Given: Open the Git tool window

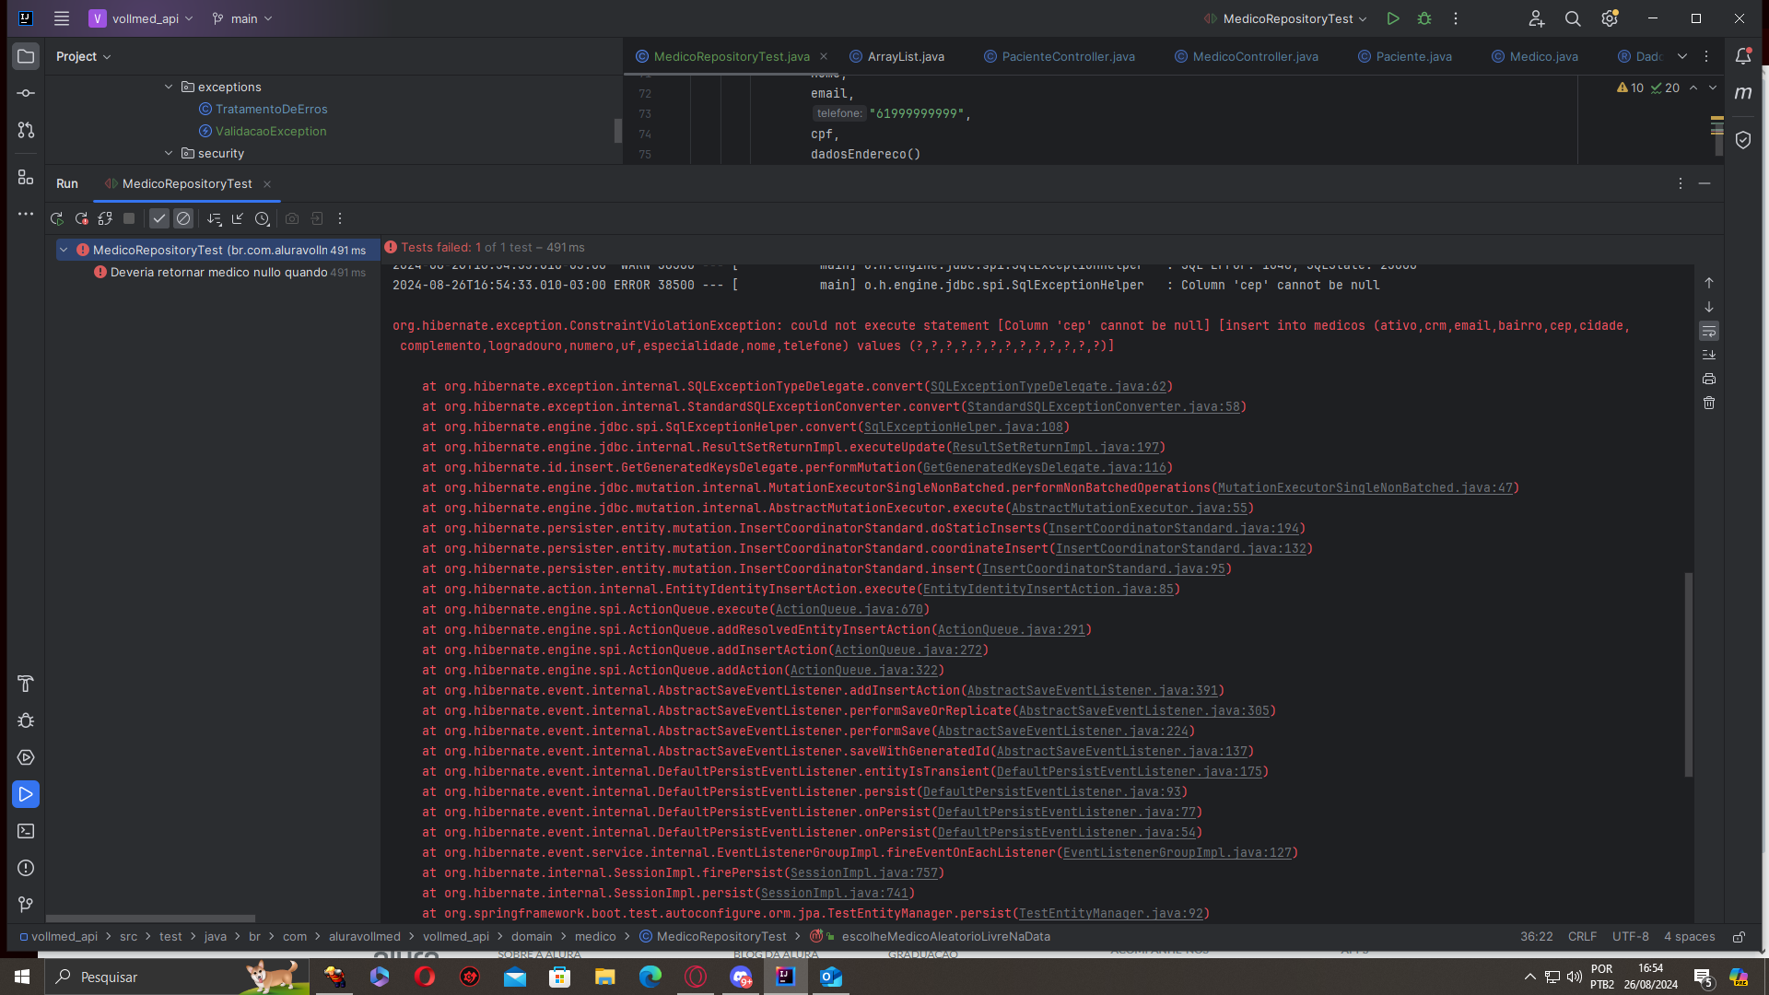Looking at the screenshot, I should [26, 905].
